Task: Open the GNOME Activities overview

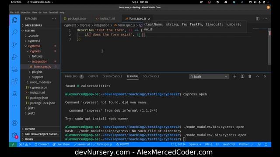Action: 16,2
